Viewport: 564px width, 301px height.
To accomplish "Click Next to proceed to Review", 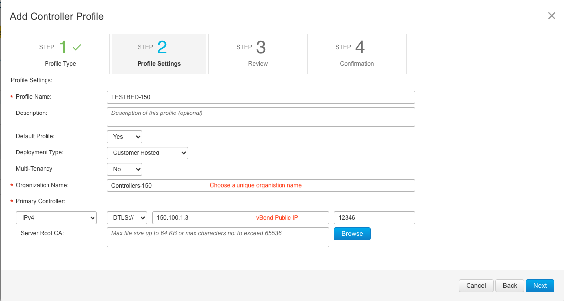I will click(540, 286).
